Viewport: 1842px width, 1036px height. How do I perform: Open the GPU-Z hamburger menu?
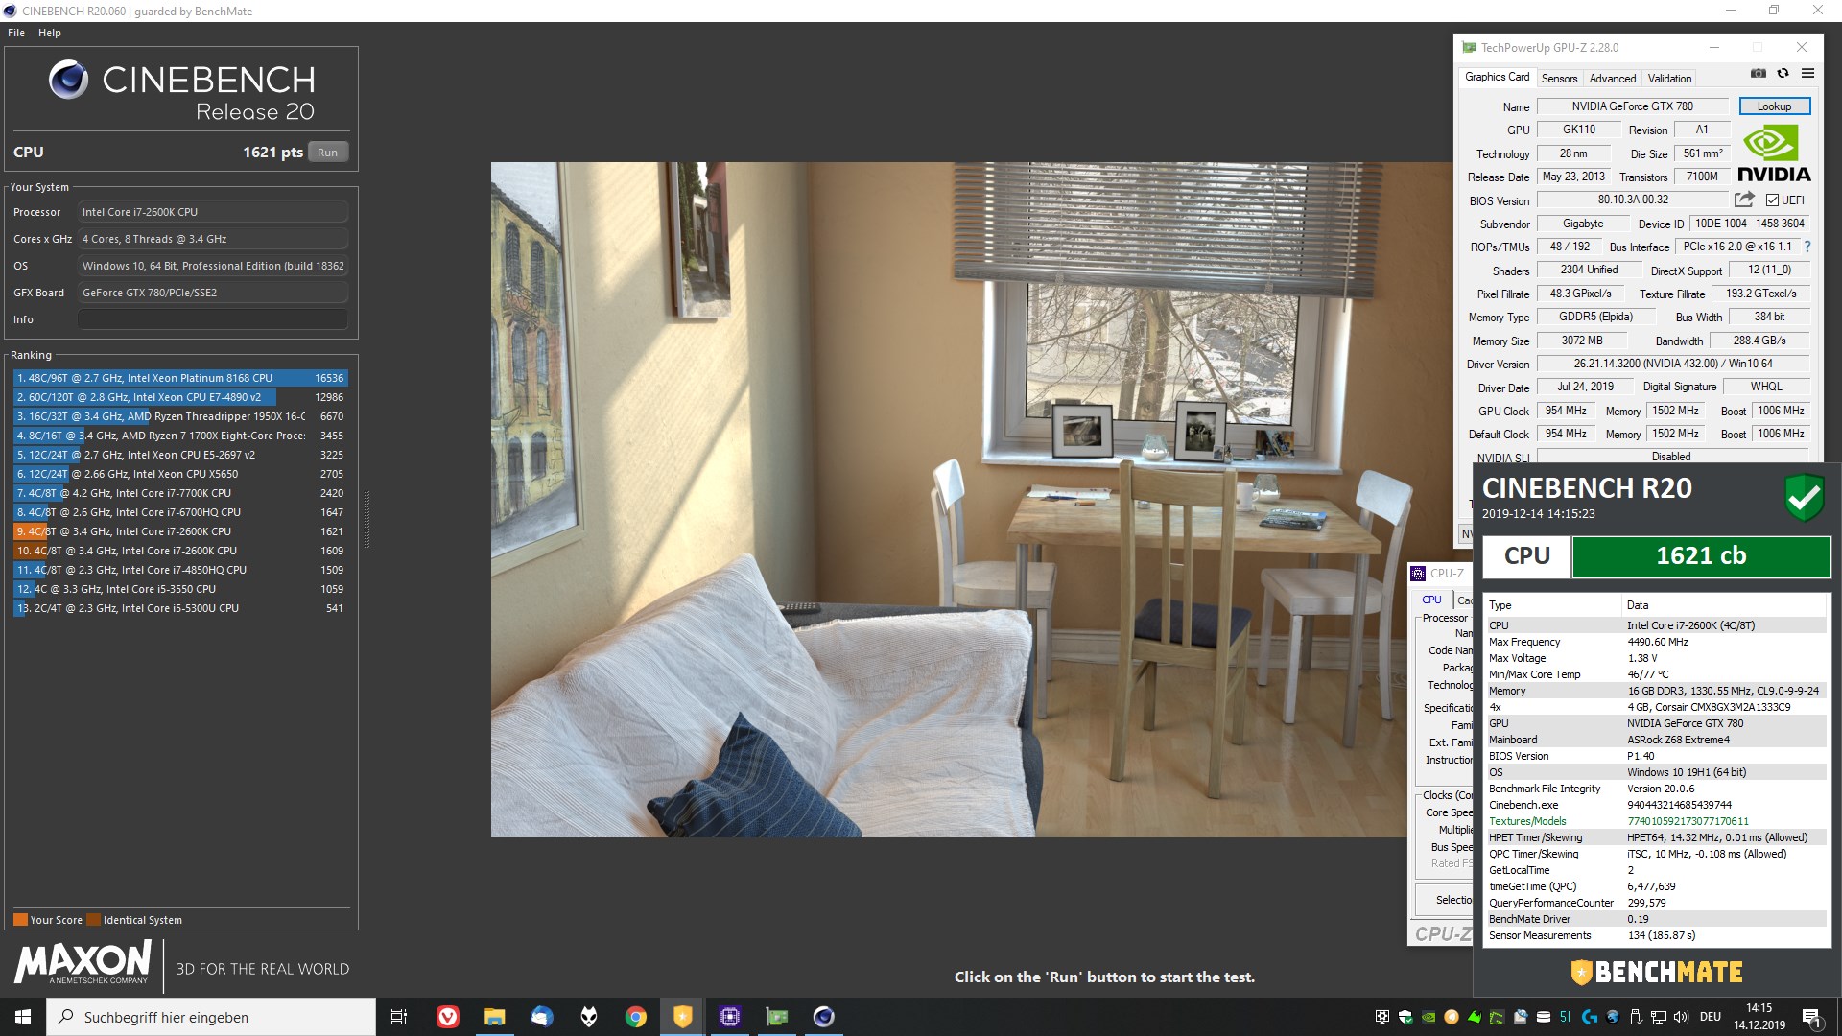tap(1807, 73)
